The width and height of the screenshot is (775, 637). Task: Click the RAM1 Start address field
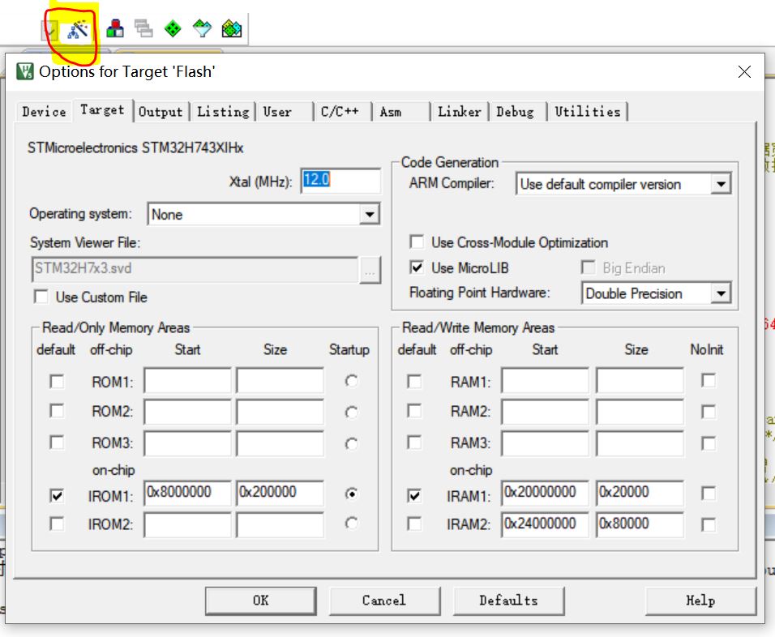point(545,380)
